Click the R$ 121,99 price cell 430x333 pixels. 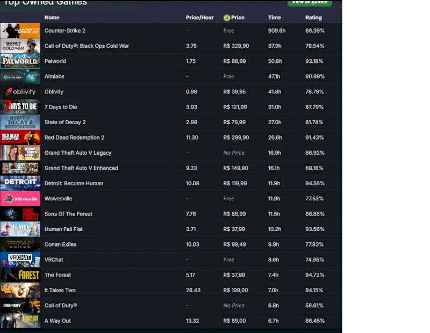(235, 107)
